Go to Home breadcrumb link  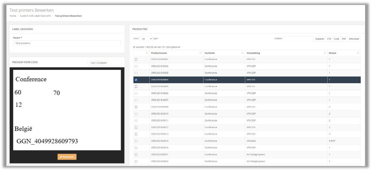coord(13,16)
